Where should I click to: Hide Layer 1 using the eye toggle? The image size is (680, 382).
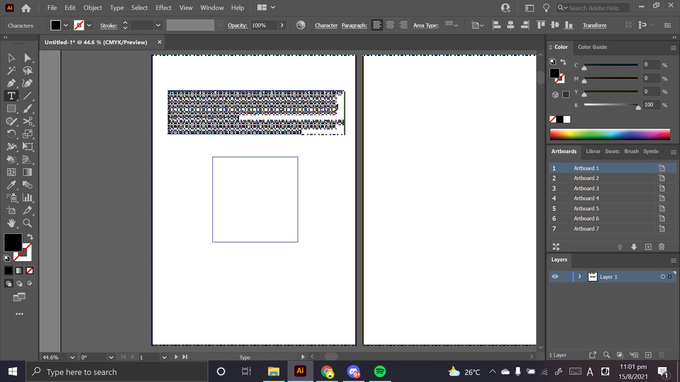pos(555,277)
